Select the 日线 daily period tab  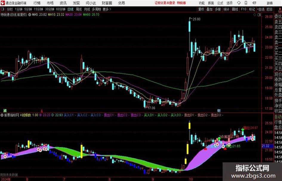tap(70, 9)
